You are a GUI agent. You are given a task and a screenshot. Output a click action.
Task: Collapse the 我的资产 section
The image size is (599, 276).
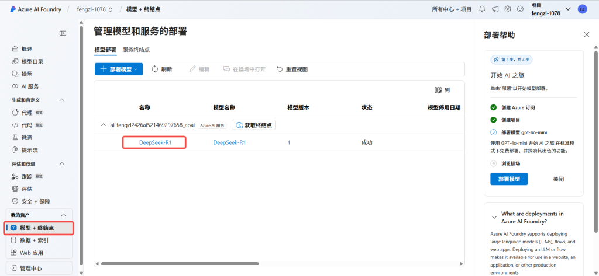click(63, 215)
